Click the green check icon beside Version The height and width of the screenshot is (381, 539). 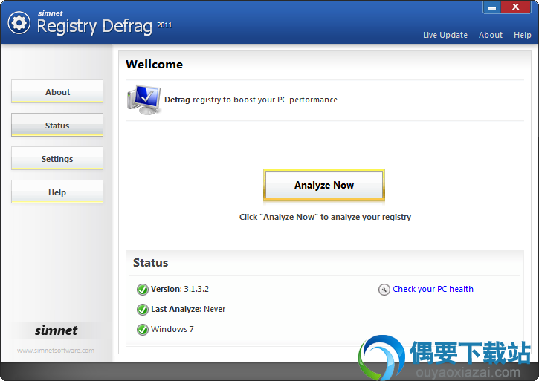click(142, 290)
